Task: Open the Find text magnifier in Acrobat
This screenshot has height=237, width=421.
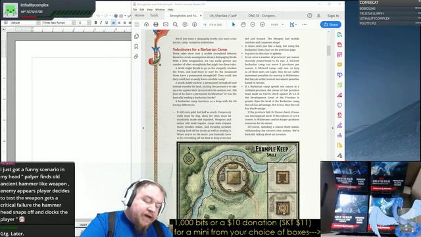Action: point(176,24)
